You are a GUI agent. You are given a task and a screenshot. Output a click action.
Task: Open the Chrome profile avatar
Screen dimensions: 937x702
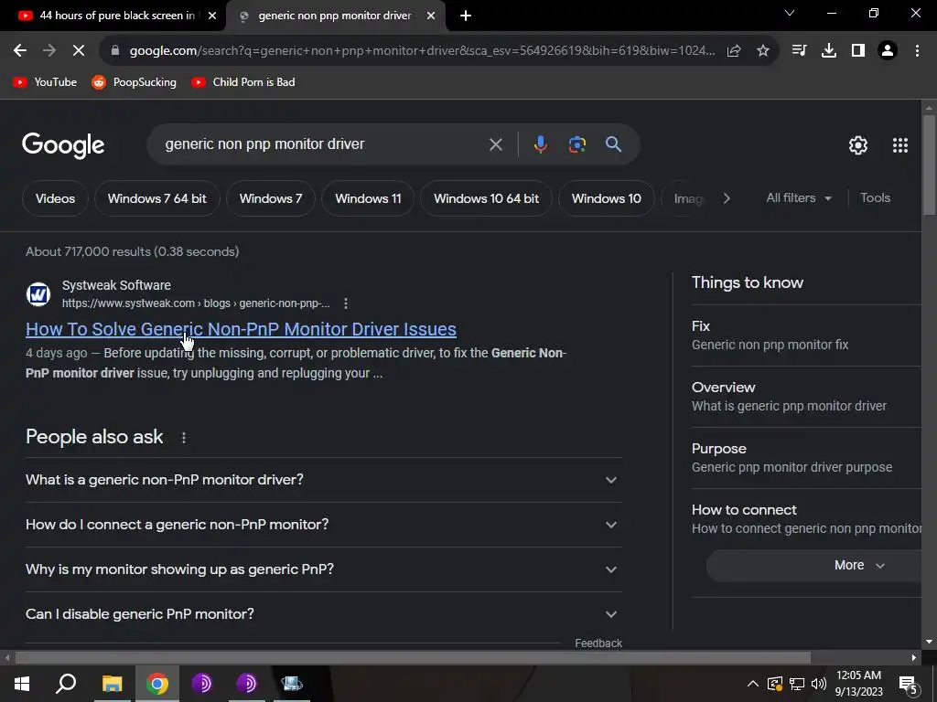click(888, 51)
